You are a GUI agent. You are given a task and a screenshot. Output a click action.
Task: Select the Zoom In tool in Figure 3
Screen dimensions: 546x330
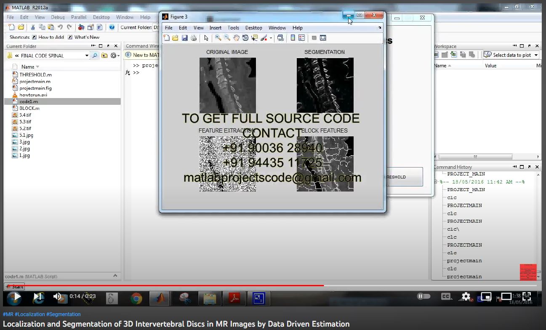218,38
